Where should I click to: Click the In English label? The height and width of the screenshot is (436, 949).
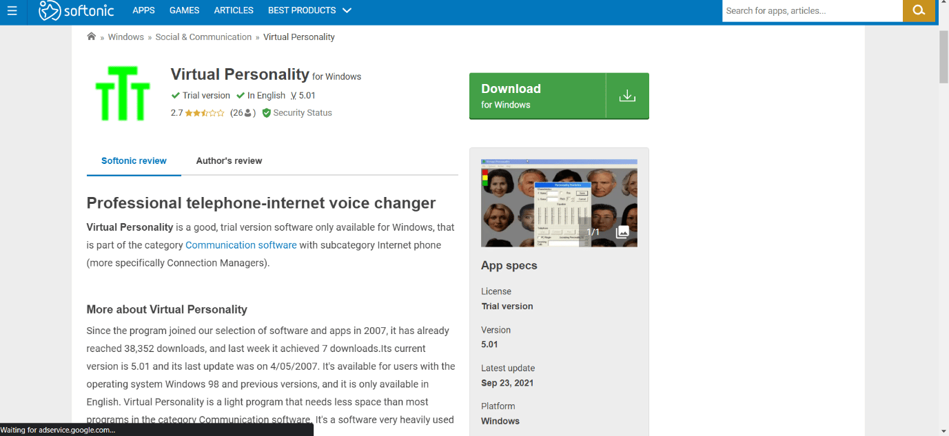tap(266, 96)
